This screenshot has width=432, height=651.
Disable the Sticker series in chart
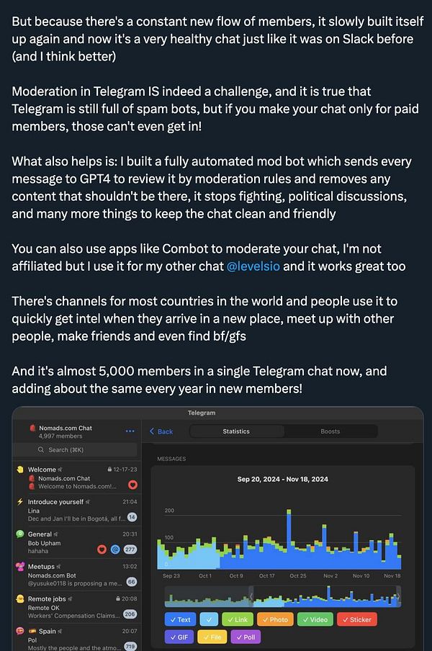pyautogui.click(x=357, y=619)
